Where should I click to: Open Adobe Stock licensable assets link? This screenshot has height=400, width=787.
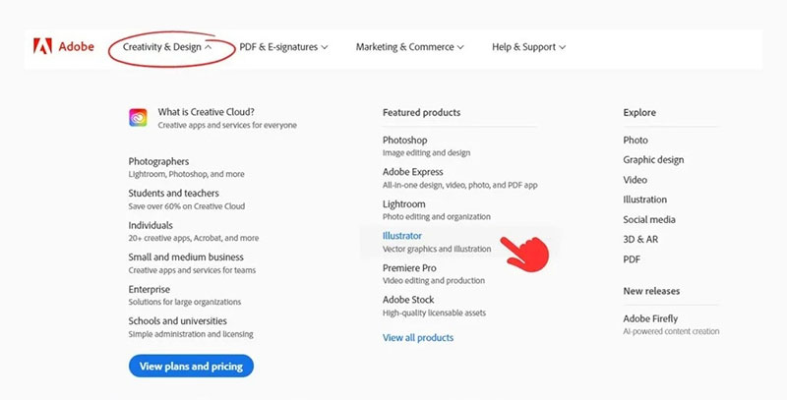point(408,300)
